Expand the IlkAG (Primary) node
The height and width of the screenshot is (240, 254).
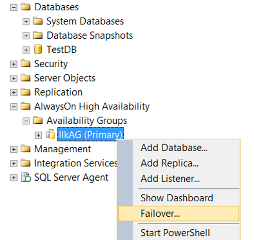tap(38, 135)
